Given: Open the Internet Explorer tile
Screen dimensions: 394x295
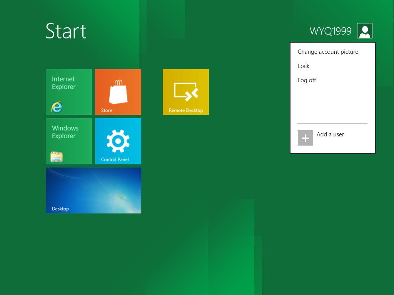Looking at the screenshot, I should pos(69,92).
